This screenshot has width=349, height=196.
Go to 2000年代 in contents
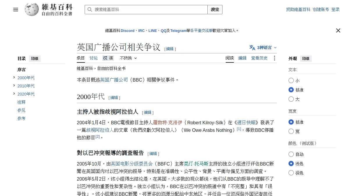click(x=26, y=78)
